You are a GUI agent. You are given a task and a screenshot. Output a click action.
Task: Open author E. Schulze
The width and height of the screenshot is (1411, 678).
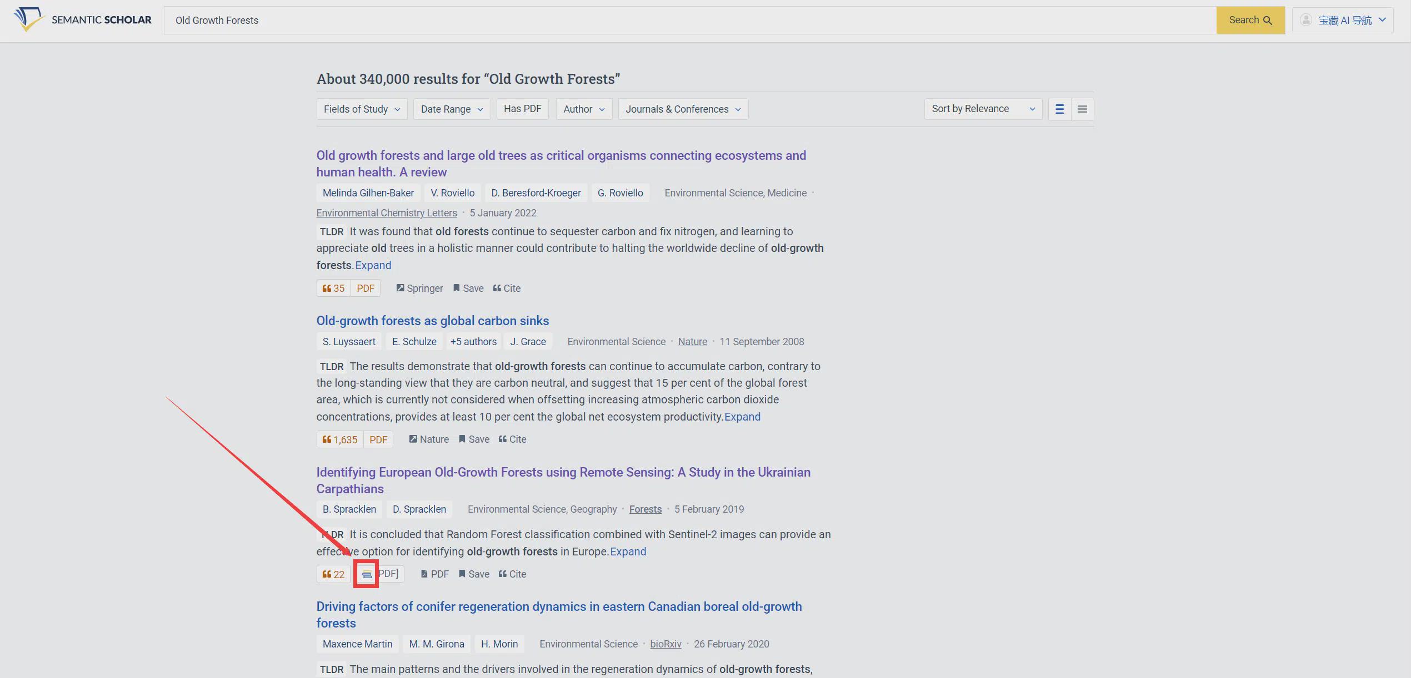[414, 341]
